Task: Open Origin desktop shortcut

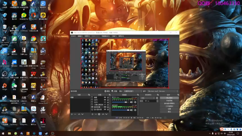Action: [5, 87]
